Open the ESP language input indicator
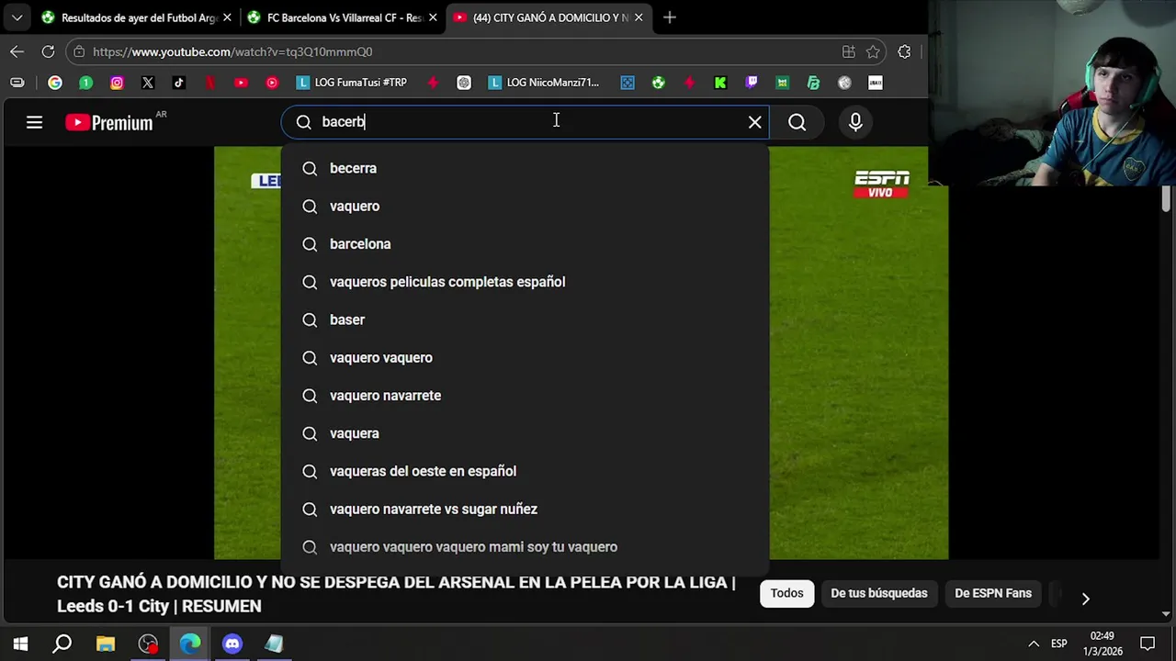The width and height of the screenshot is (1176, 661). click(x=1059, y=644)
